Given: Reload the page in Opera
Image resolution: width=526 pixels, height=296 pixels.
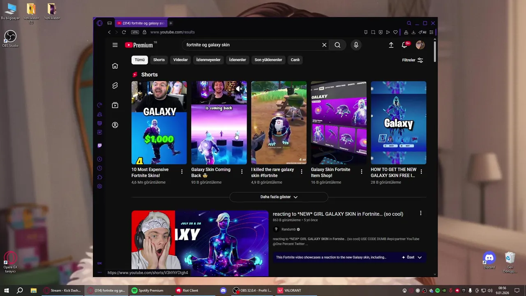Looking at the screenshot, I should pyautogui.click(x=124, y=32).
